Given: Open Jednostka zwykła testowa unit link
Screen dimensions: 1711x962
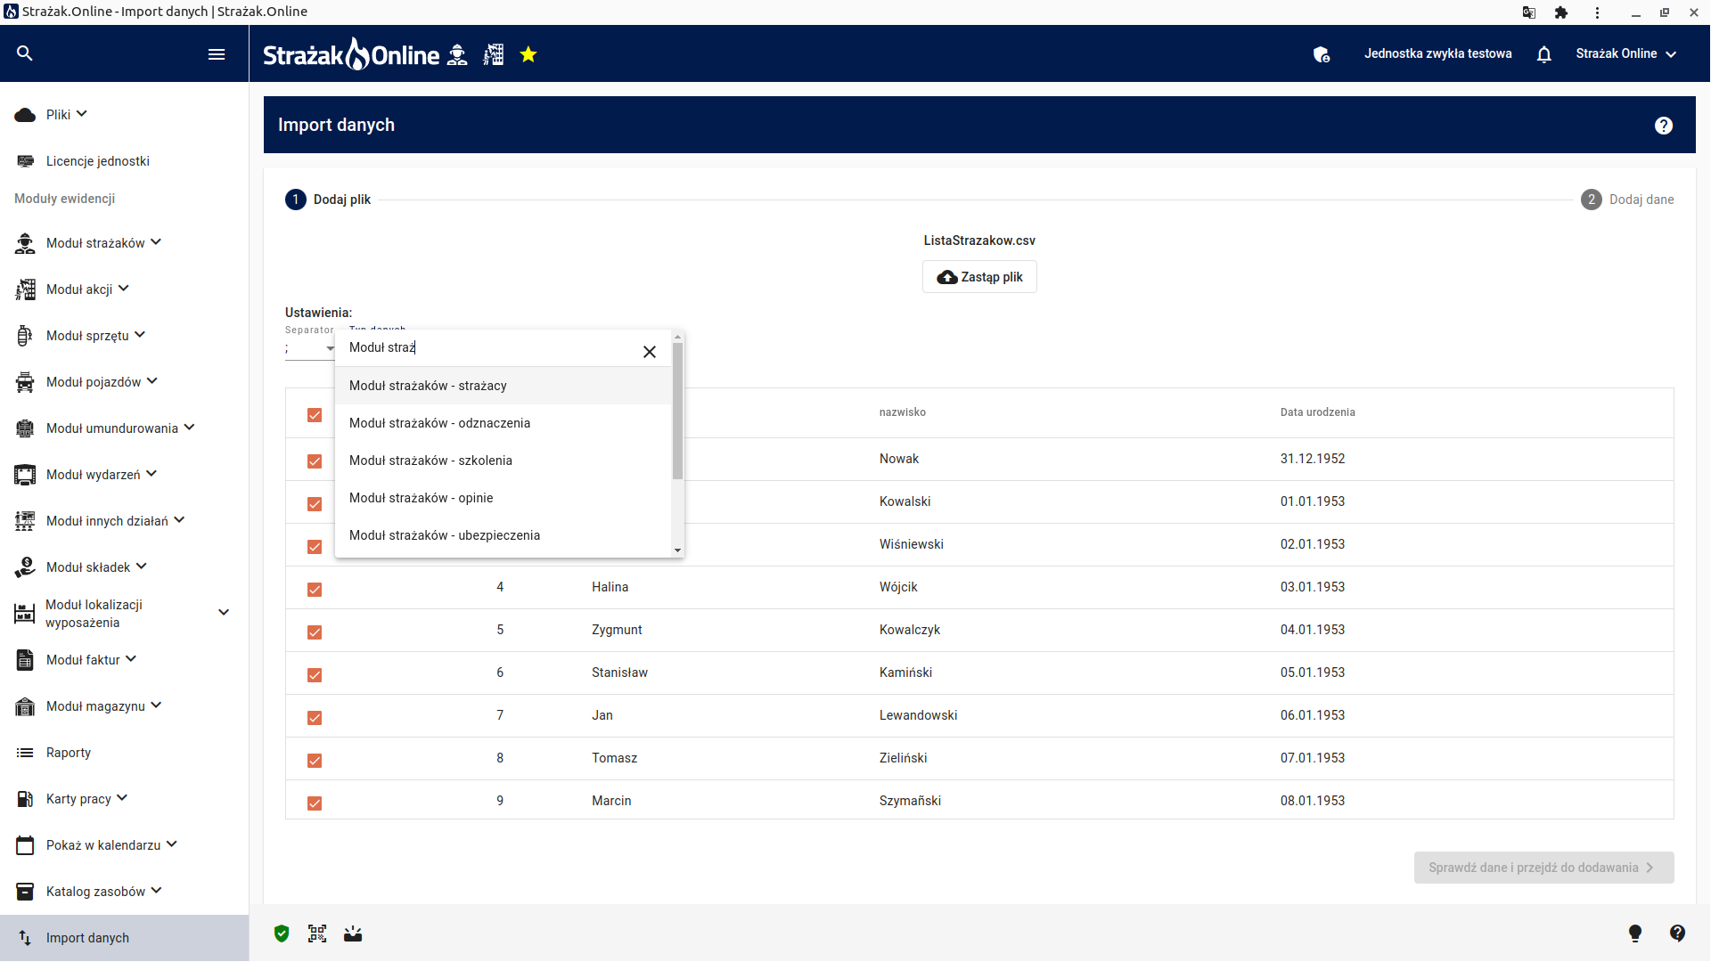Looking at the screenshot, I should pyautogui.click(x=1437, y=54).
